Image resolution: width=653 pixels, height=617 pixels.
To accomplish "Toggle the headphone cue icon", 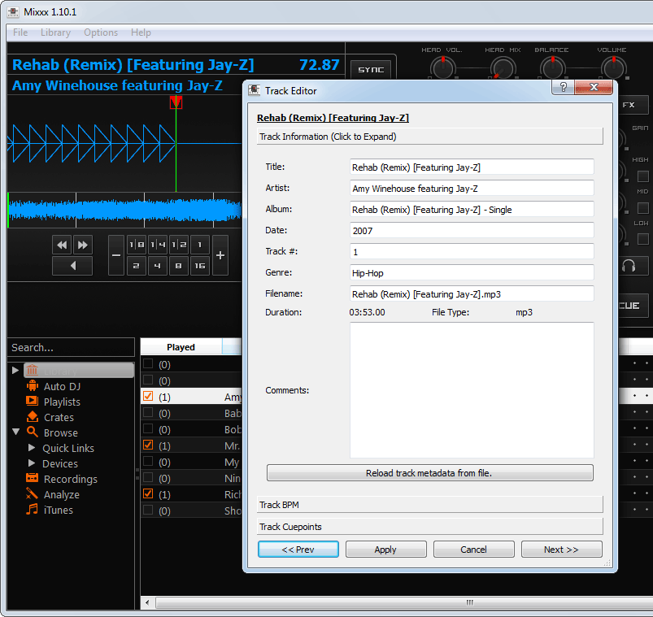I will point(632,266).
